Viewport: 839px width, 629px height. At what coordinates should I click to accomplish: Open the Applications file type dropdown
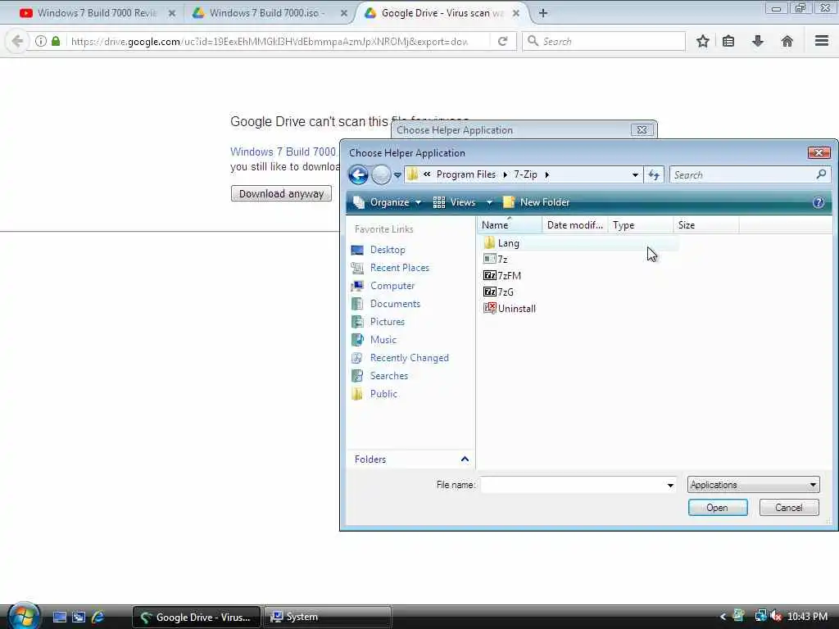pyautogui.click(x=754, y=485)
